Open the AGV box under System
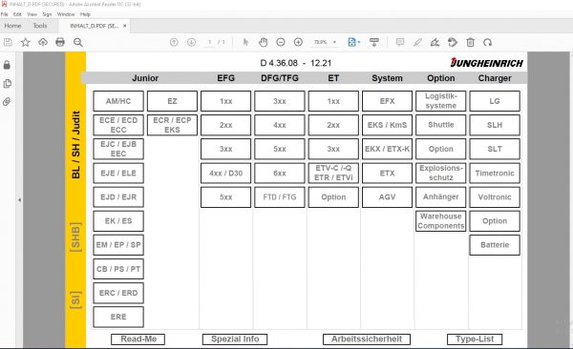Screen dimensions: 573x349 point(387,197)
